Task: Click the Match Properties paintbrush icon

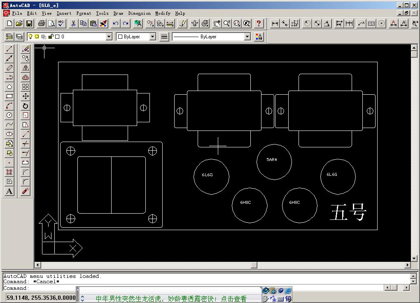Action: click(x=103, y=23)
